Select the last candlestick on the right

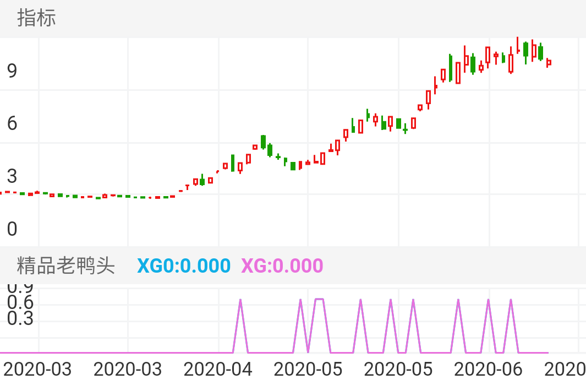point(548,63)
